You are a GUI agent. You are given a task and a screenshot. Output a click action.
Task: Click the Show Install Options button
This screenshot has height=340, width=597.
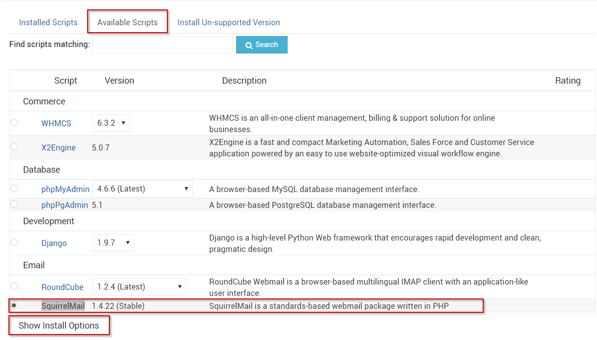click(x=59, y=325)
